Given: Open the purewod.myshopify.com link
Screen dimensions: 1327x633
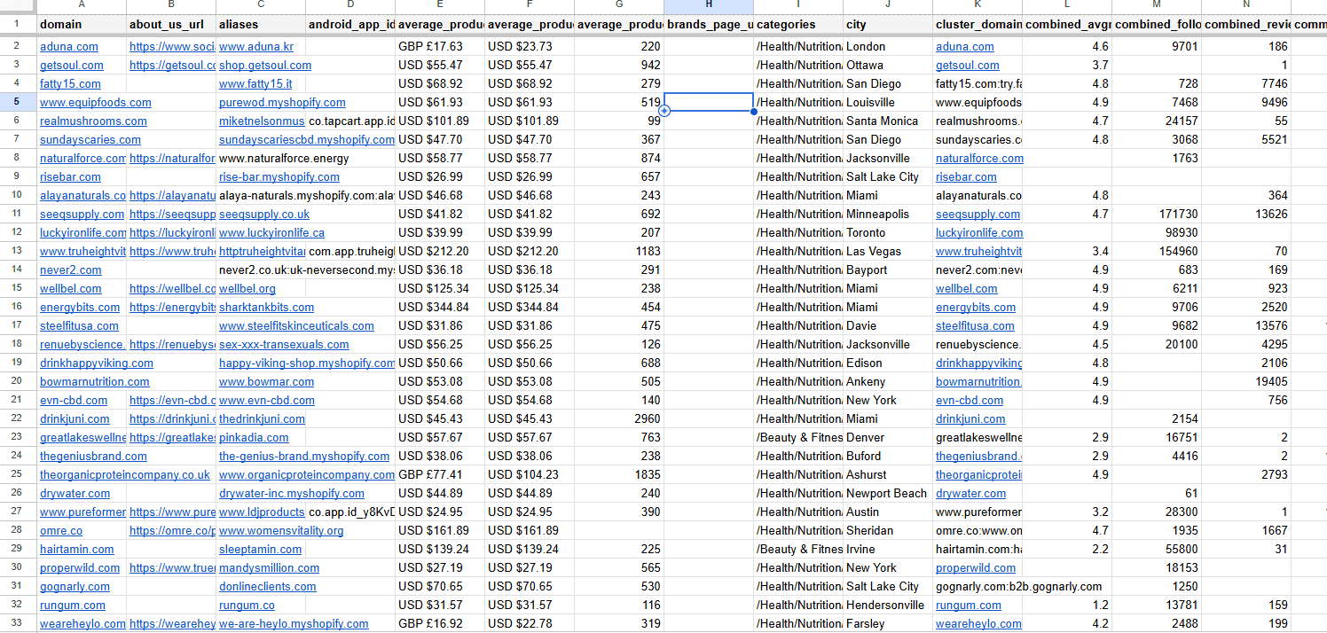Looking at the screenshot, I should tap(282, 102).
